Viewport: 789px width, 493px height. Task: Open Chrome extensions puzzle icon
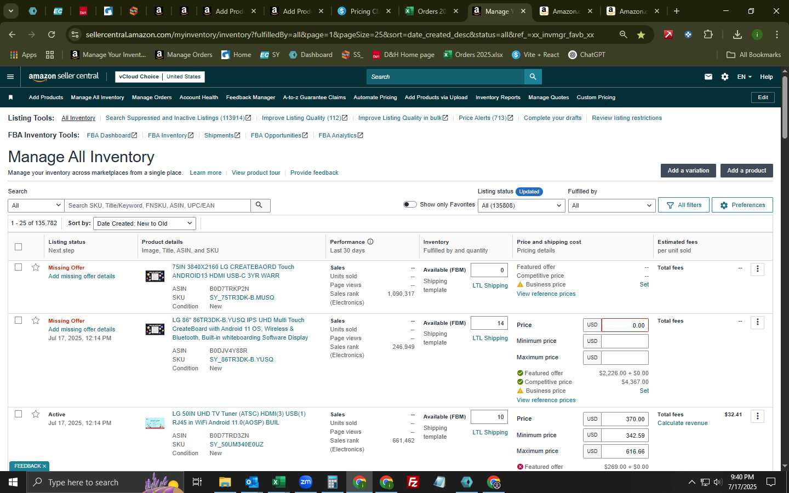coord(708,35)
